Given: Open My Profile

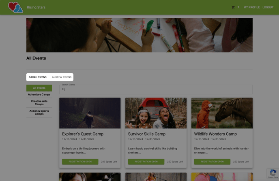Looking at the screenshot, I should pos(251,7).
